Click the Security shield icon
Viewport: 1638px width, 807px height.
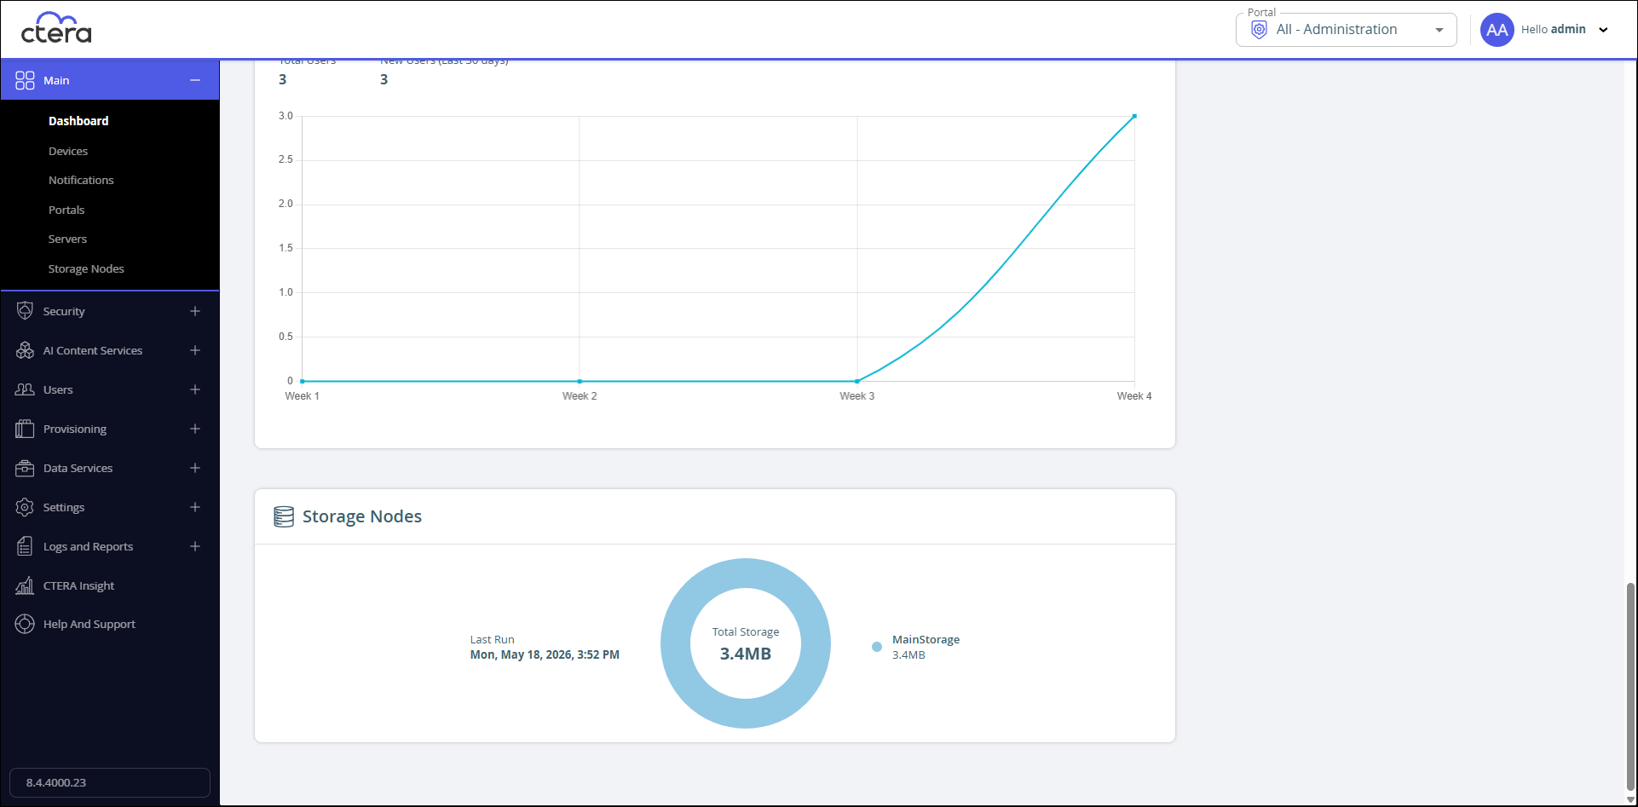[25, 311]
